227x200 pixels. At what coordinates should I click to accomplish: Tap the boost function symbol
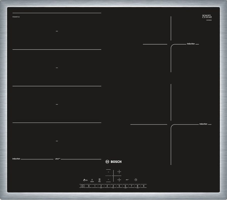coord(92,180)
